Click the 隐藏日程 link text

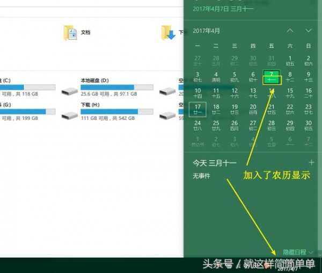pos(294,252)
